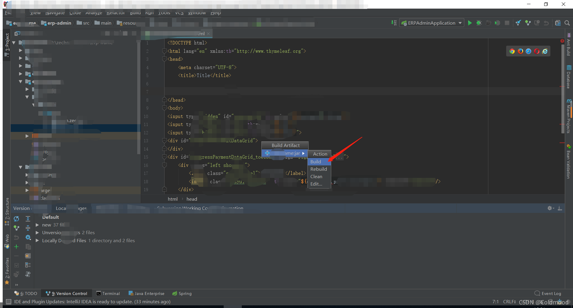Open Project Structure icon in toolbar
Screen dimensions: 573x308
click(x=558, y=23)
